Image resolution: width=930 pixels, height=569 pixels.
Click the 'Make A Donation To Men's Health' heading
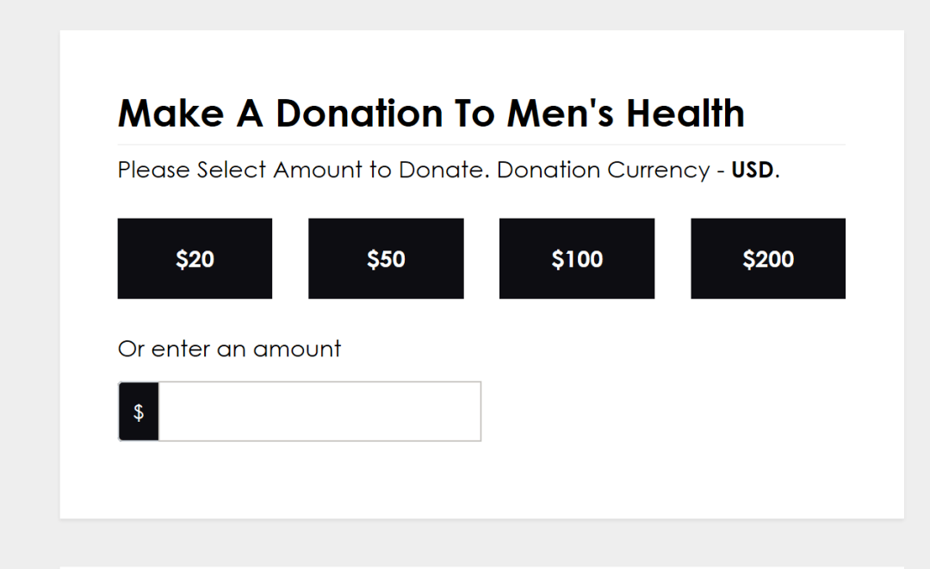[431, 114]
